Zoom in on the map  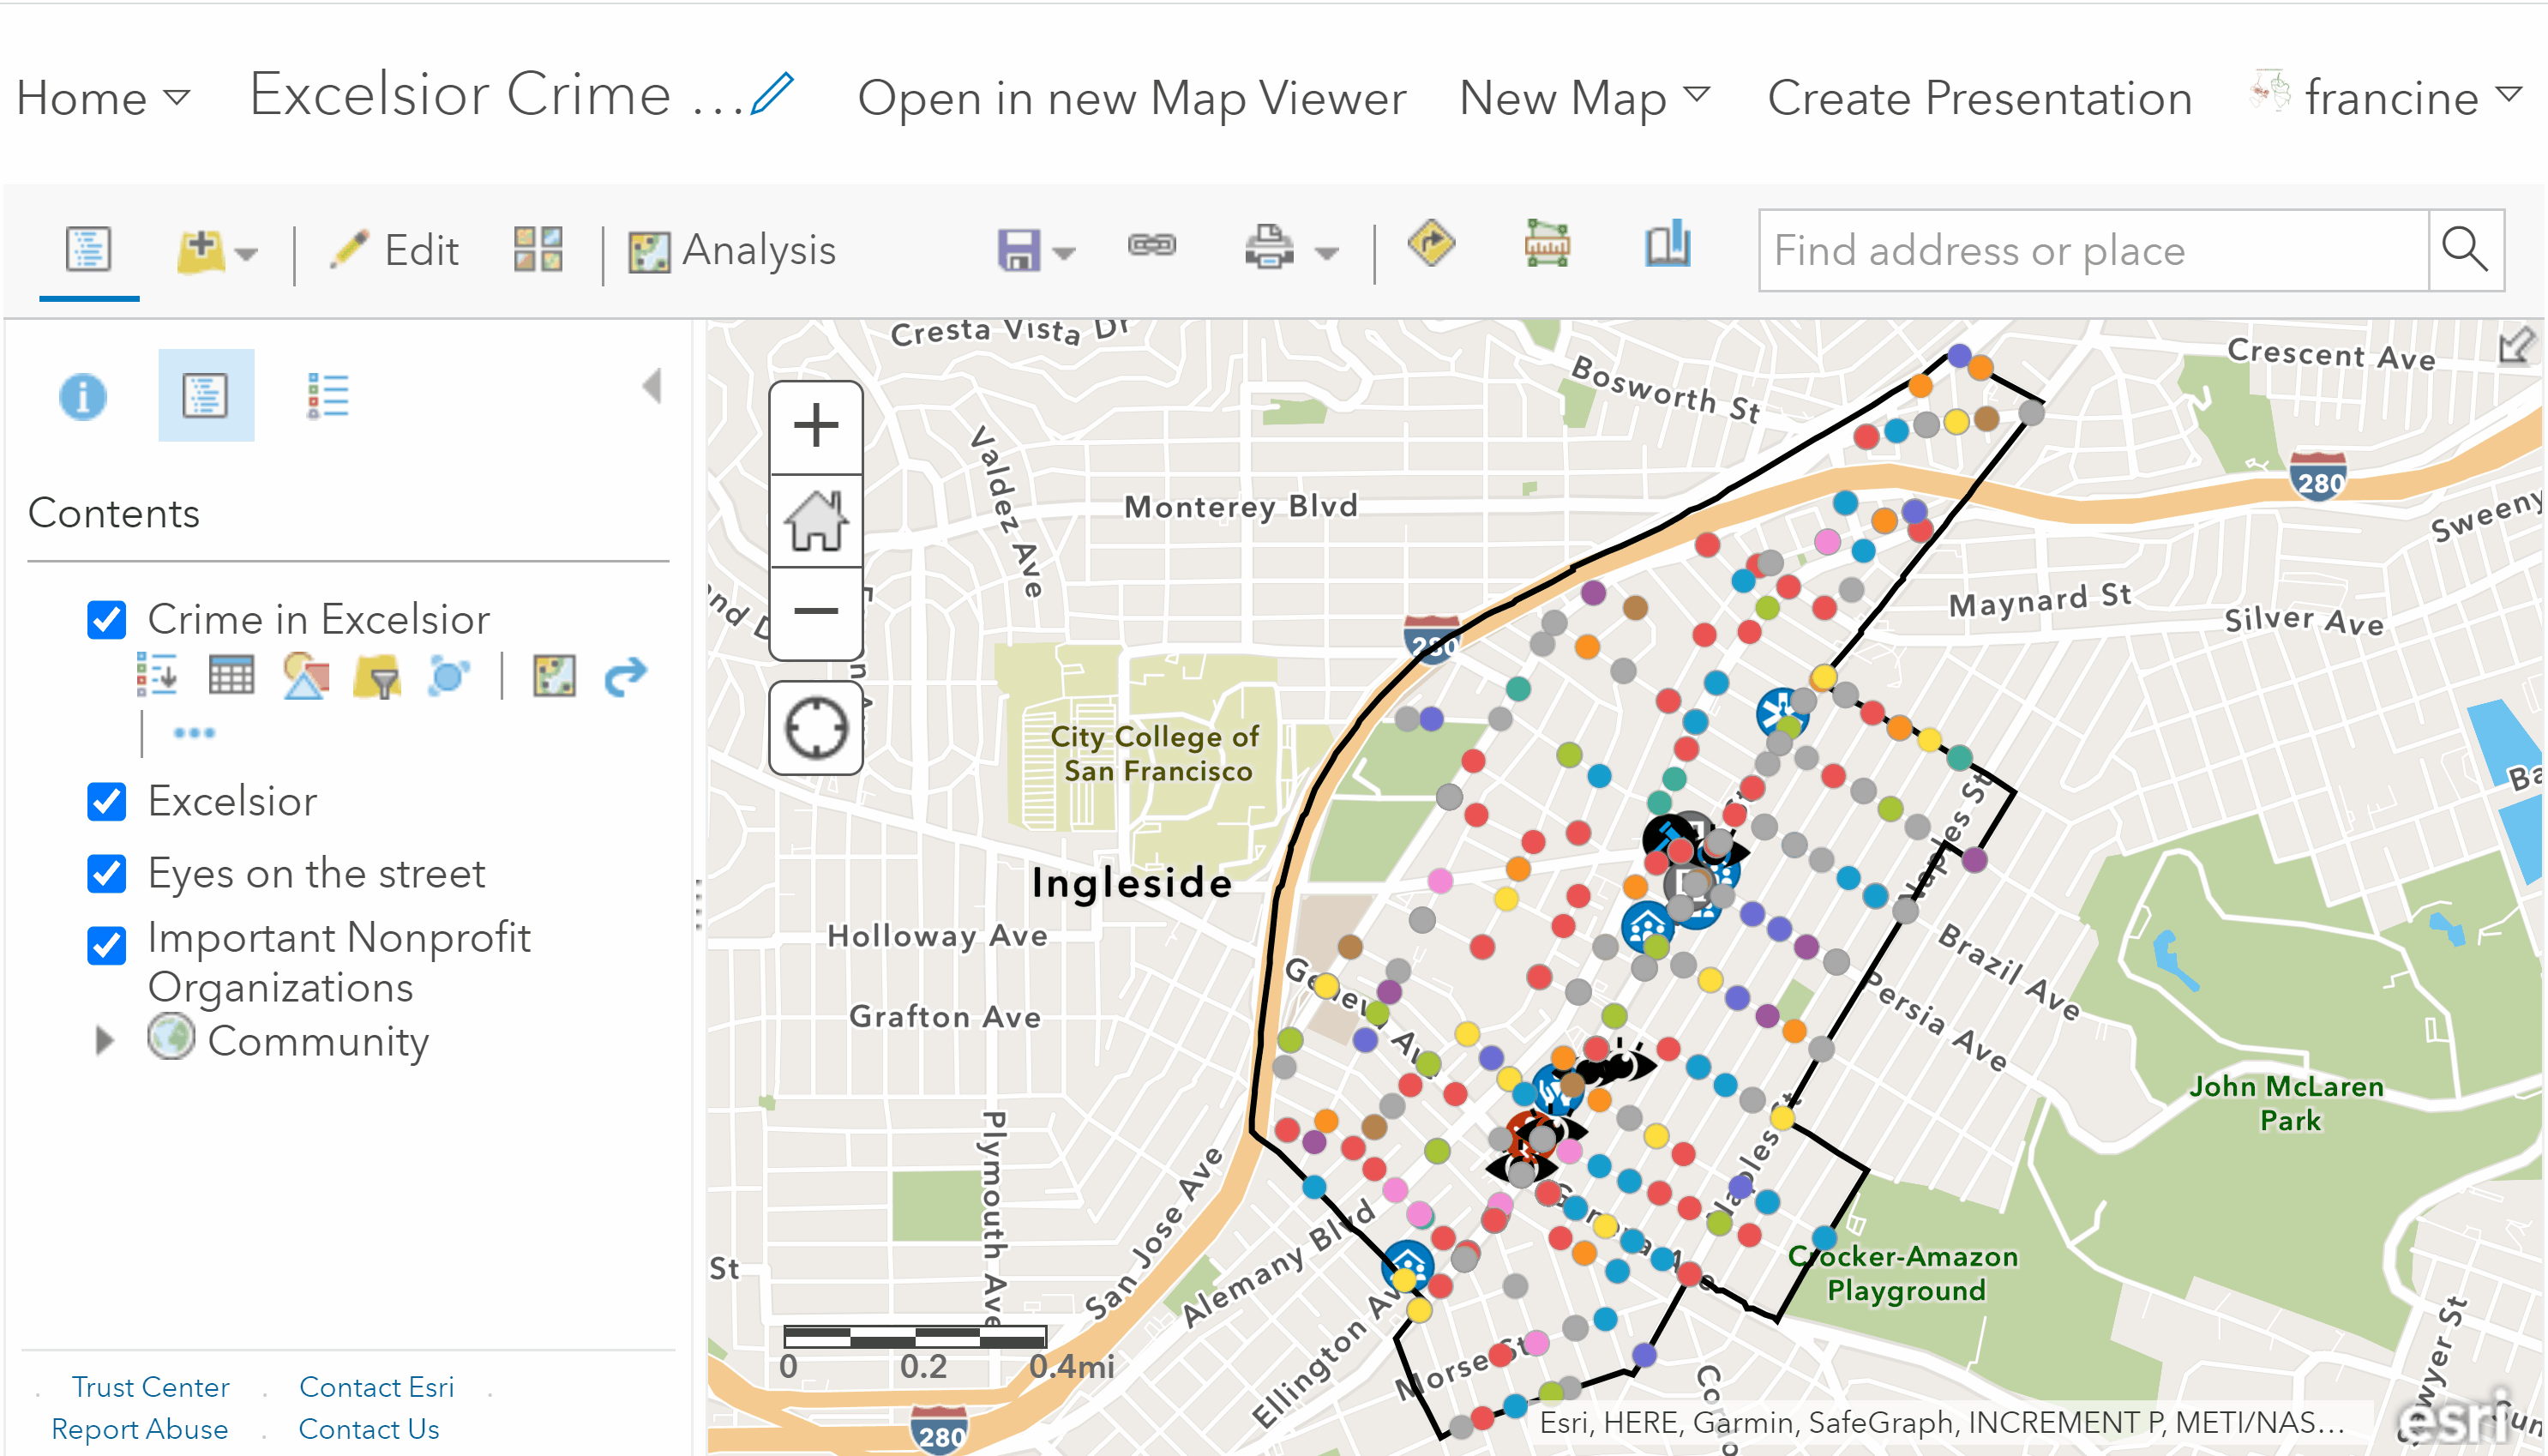click(x=815, y=427)
